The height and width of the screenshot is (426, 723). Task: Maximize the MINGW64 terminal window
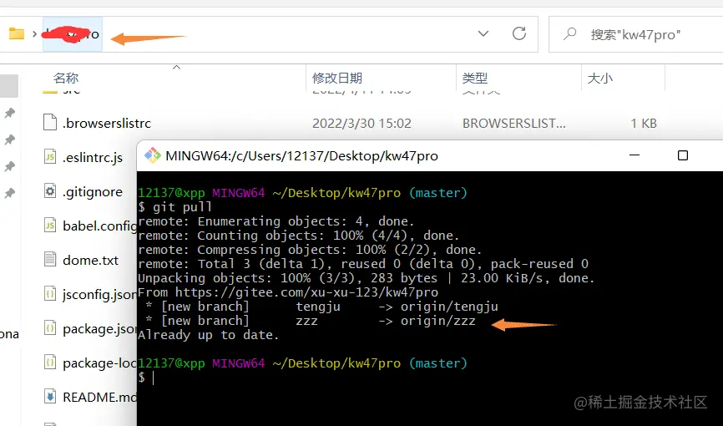click(x=683, y=155)
